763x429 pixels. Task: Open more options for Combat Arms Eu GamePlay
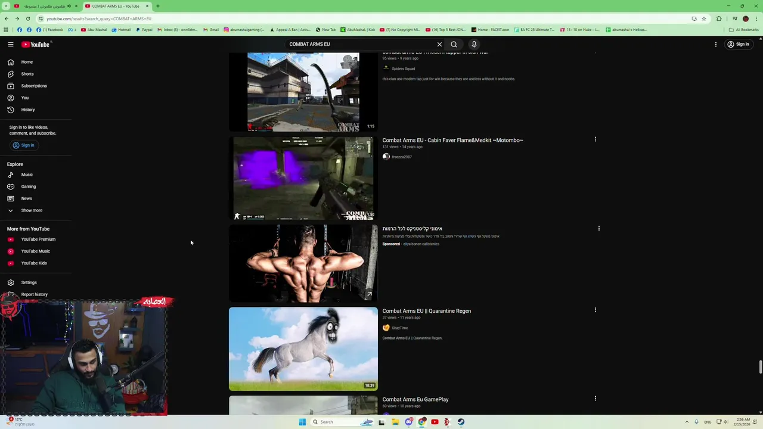click(595, 399)
